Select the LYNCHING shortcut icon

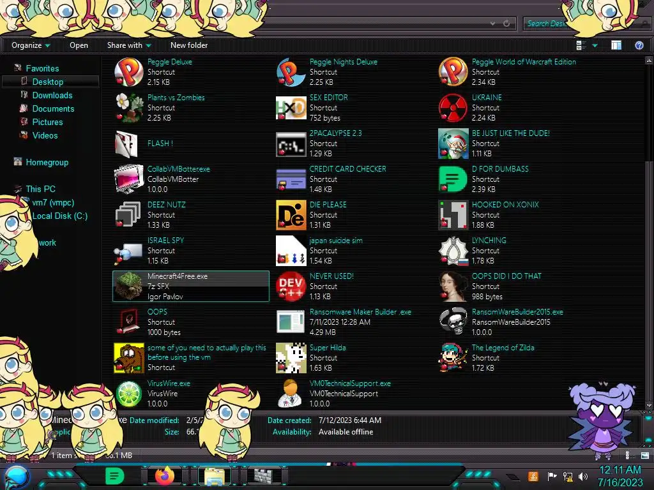click(453, 251)
